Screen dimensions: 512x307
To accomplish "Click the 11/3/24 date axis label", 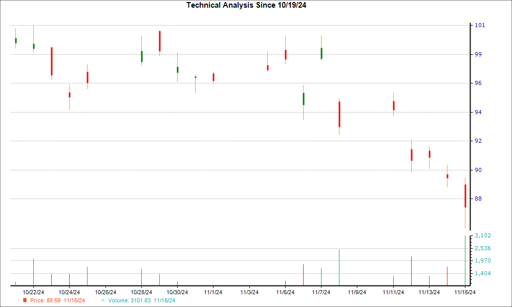I will pos(249,292).
